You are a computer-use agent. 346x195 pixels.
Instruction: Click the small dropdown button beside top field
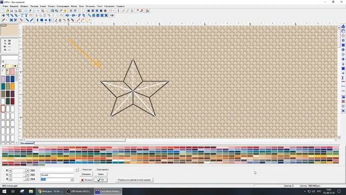pyautogui.click(x=77, y=170)
